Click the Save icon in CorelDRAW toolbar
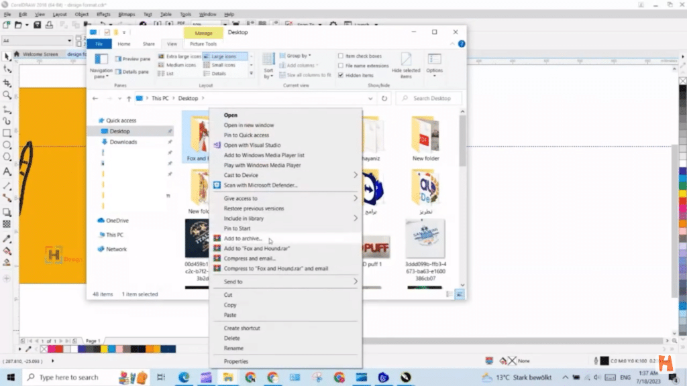The width and height of the screenshot is (687, 386). (x=38, y=25)
